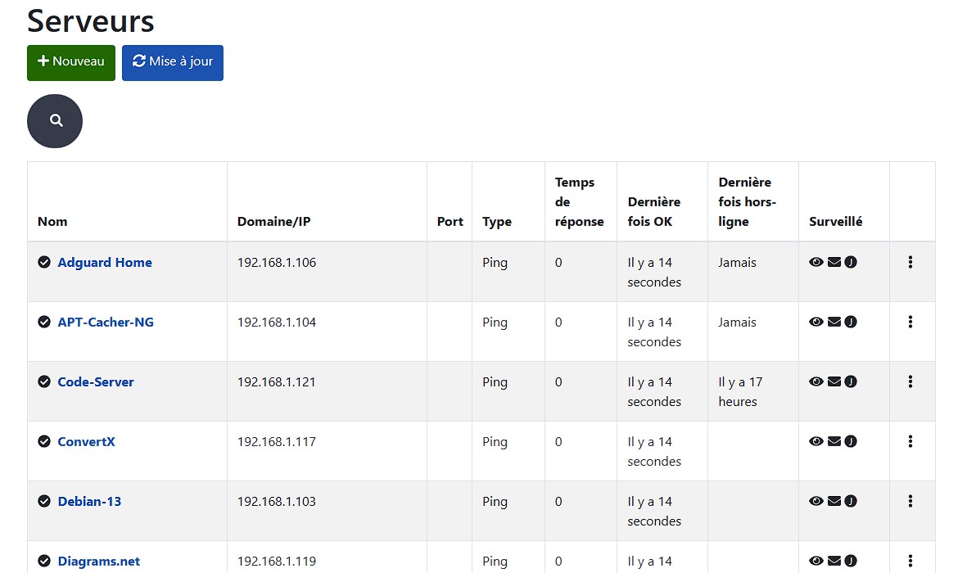
Task: Expand the actions menu for Diagrams.net
Action: pos(911,561)
